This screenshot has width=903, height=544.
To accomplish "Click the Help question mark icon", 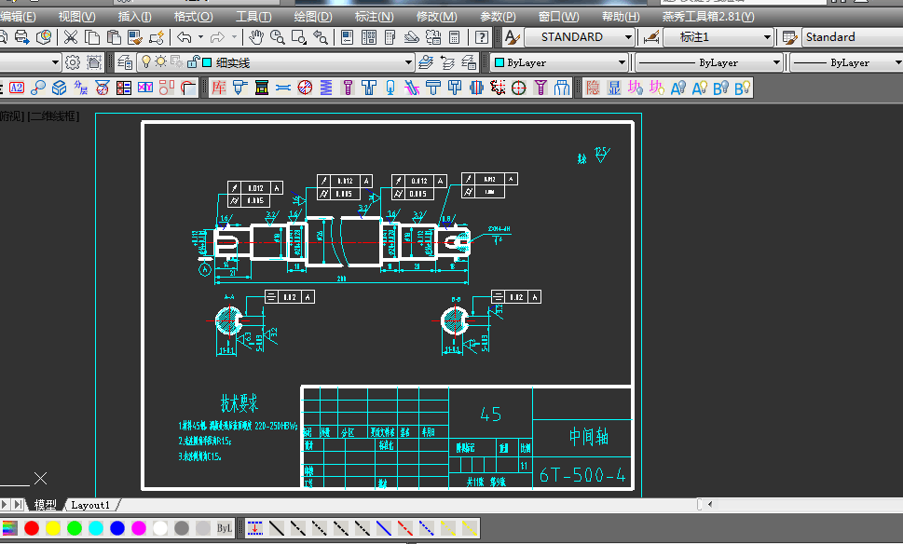I will (482, 37).
